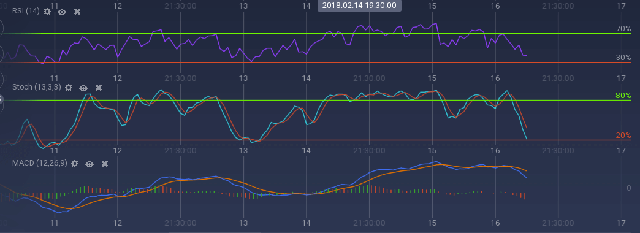Click the 2018.02.14 19:30:00 time tooltip
This screenshot has width=640, height=233.
tap(359, 6)
